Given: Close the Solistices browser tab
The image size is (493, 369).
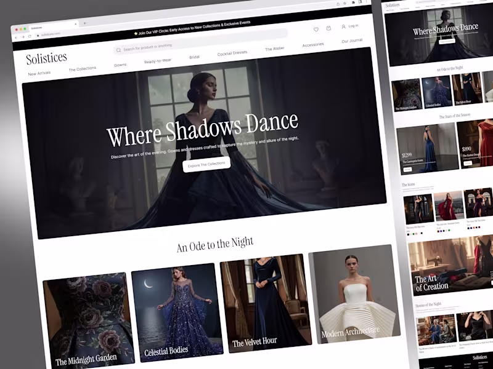Looking at the screenshot, I should coord(75,24).
